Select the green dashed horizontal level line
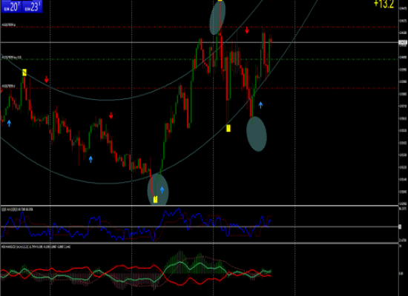 pos(200,59)
